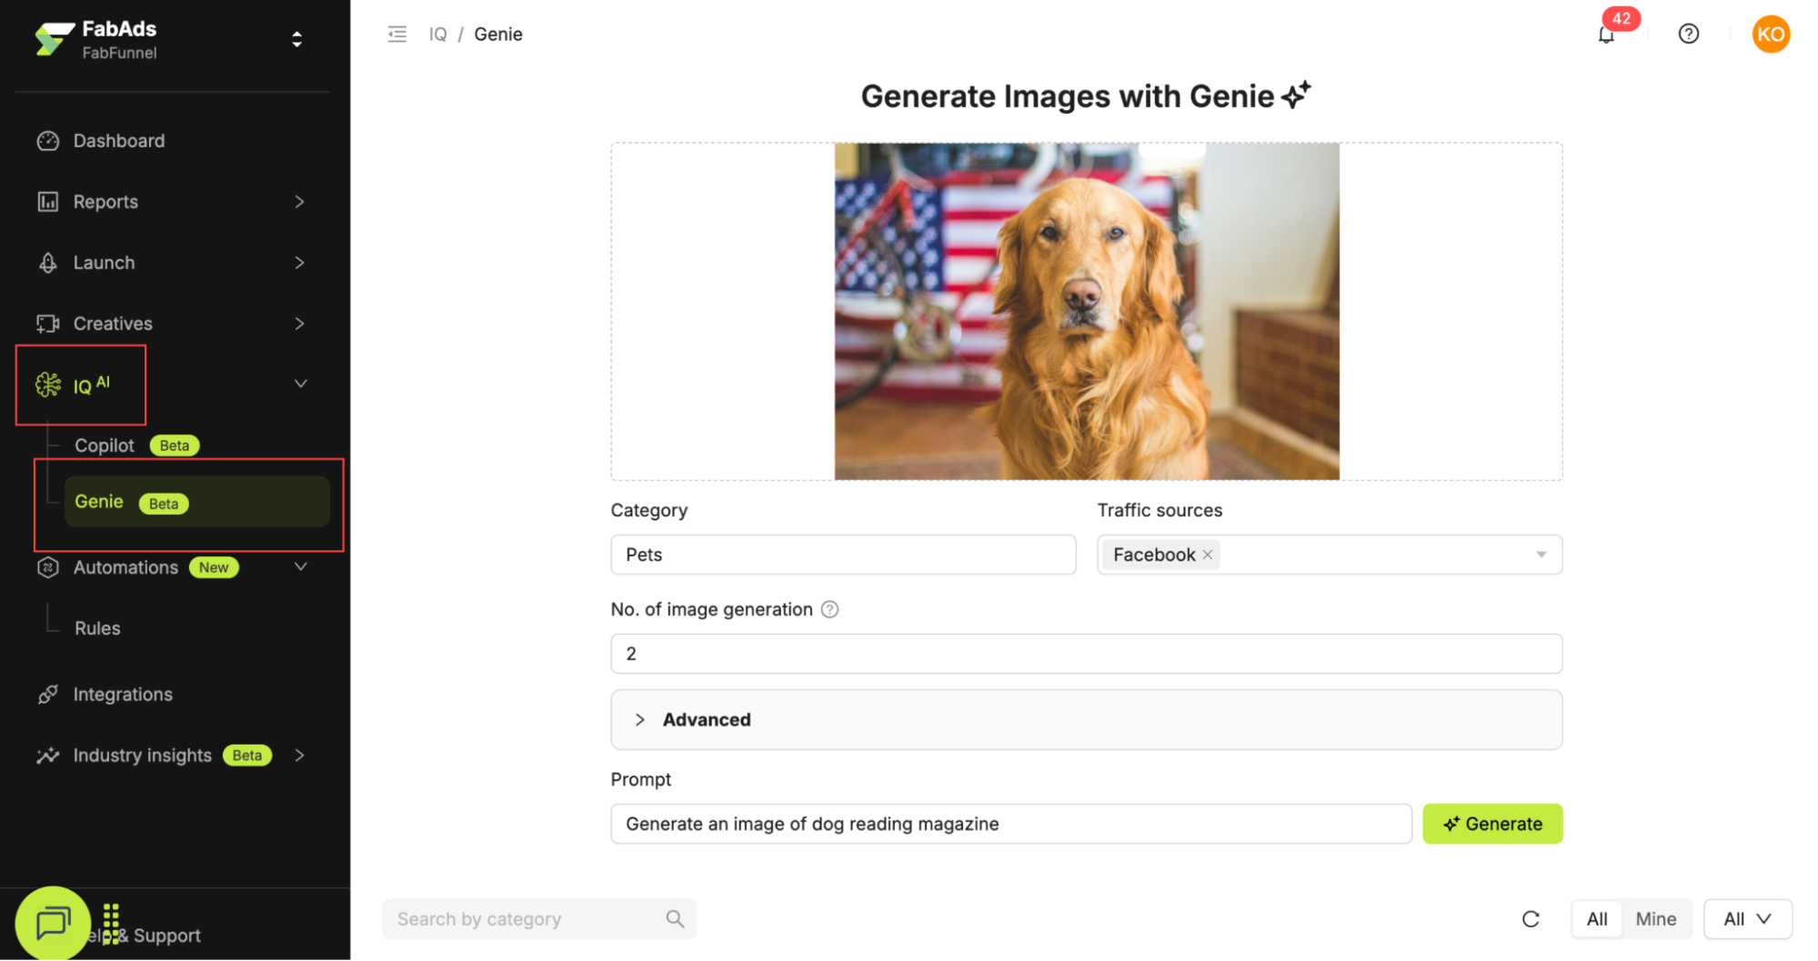Open the All dropdown at bottom right

click(1747, 919)
